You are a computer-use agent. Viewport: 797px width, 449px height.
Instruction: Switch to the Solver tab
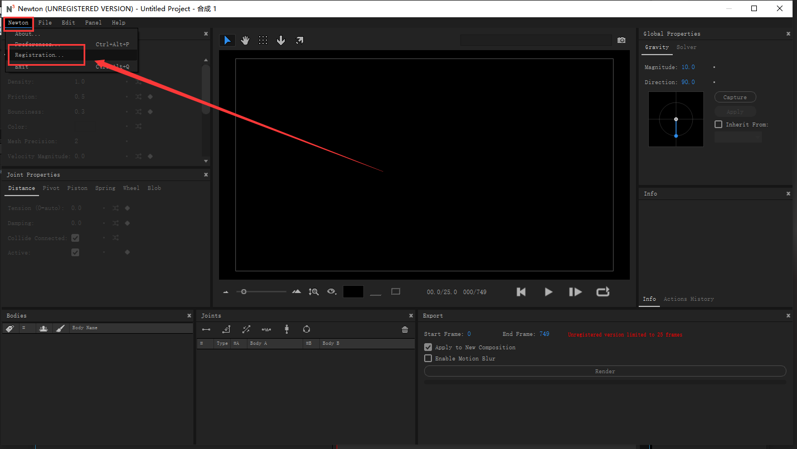(686, 47)
